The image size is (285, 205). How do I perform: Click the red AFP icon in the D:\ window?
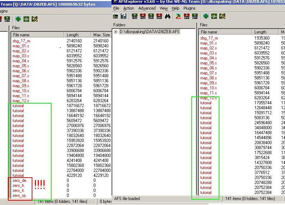[x=186, y=16]
